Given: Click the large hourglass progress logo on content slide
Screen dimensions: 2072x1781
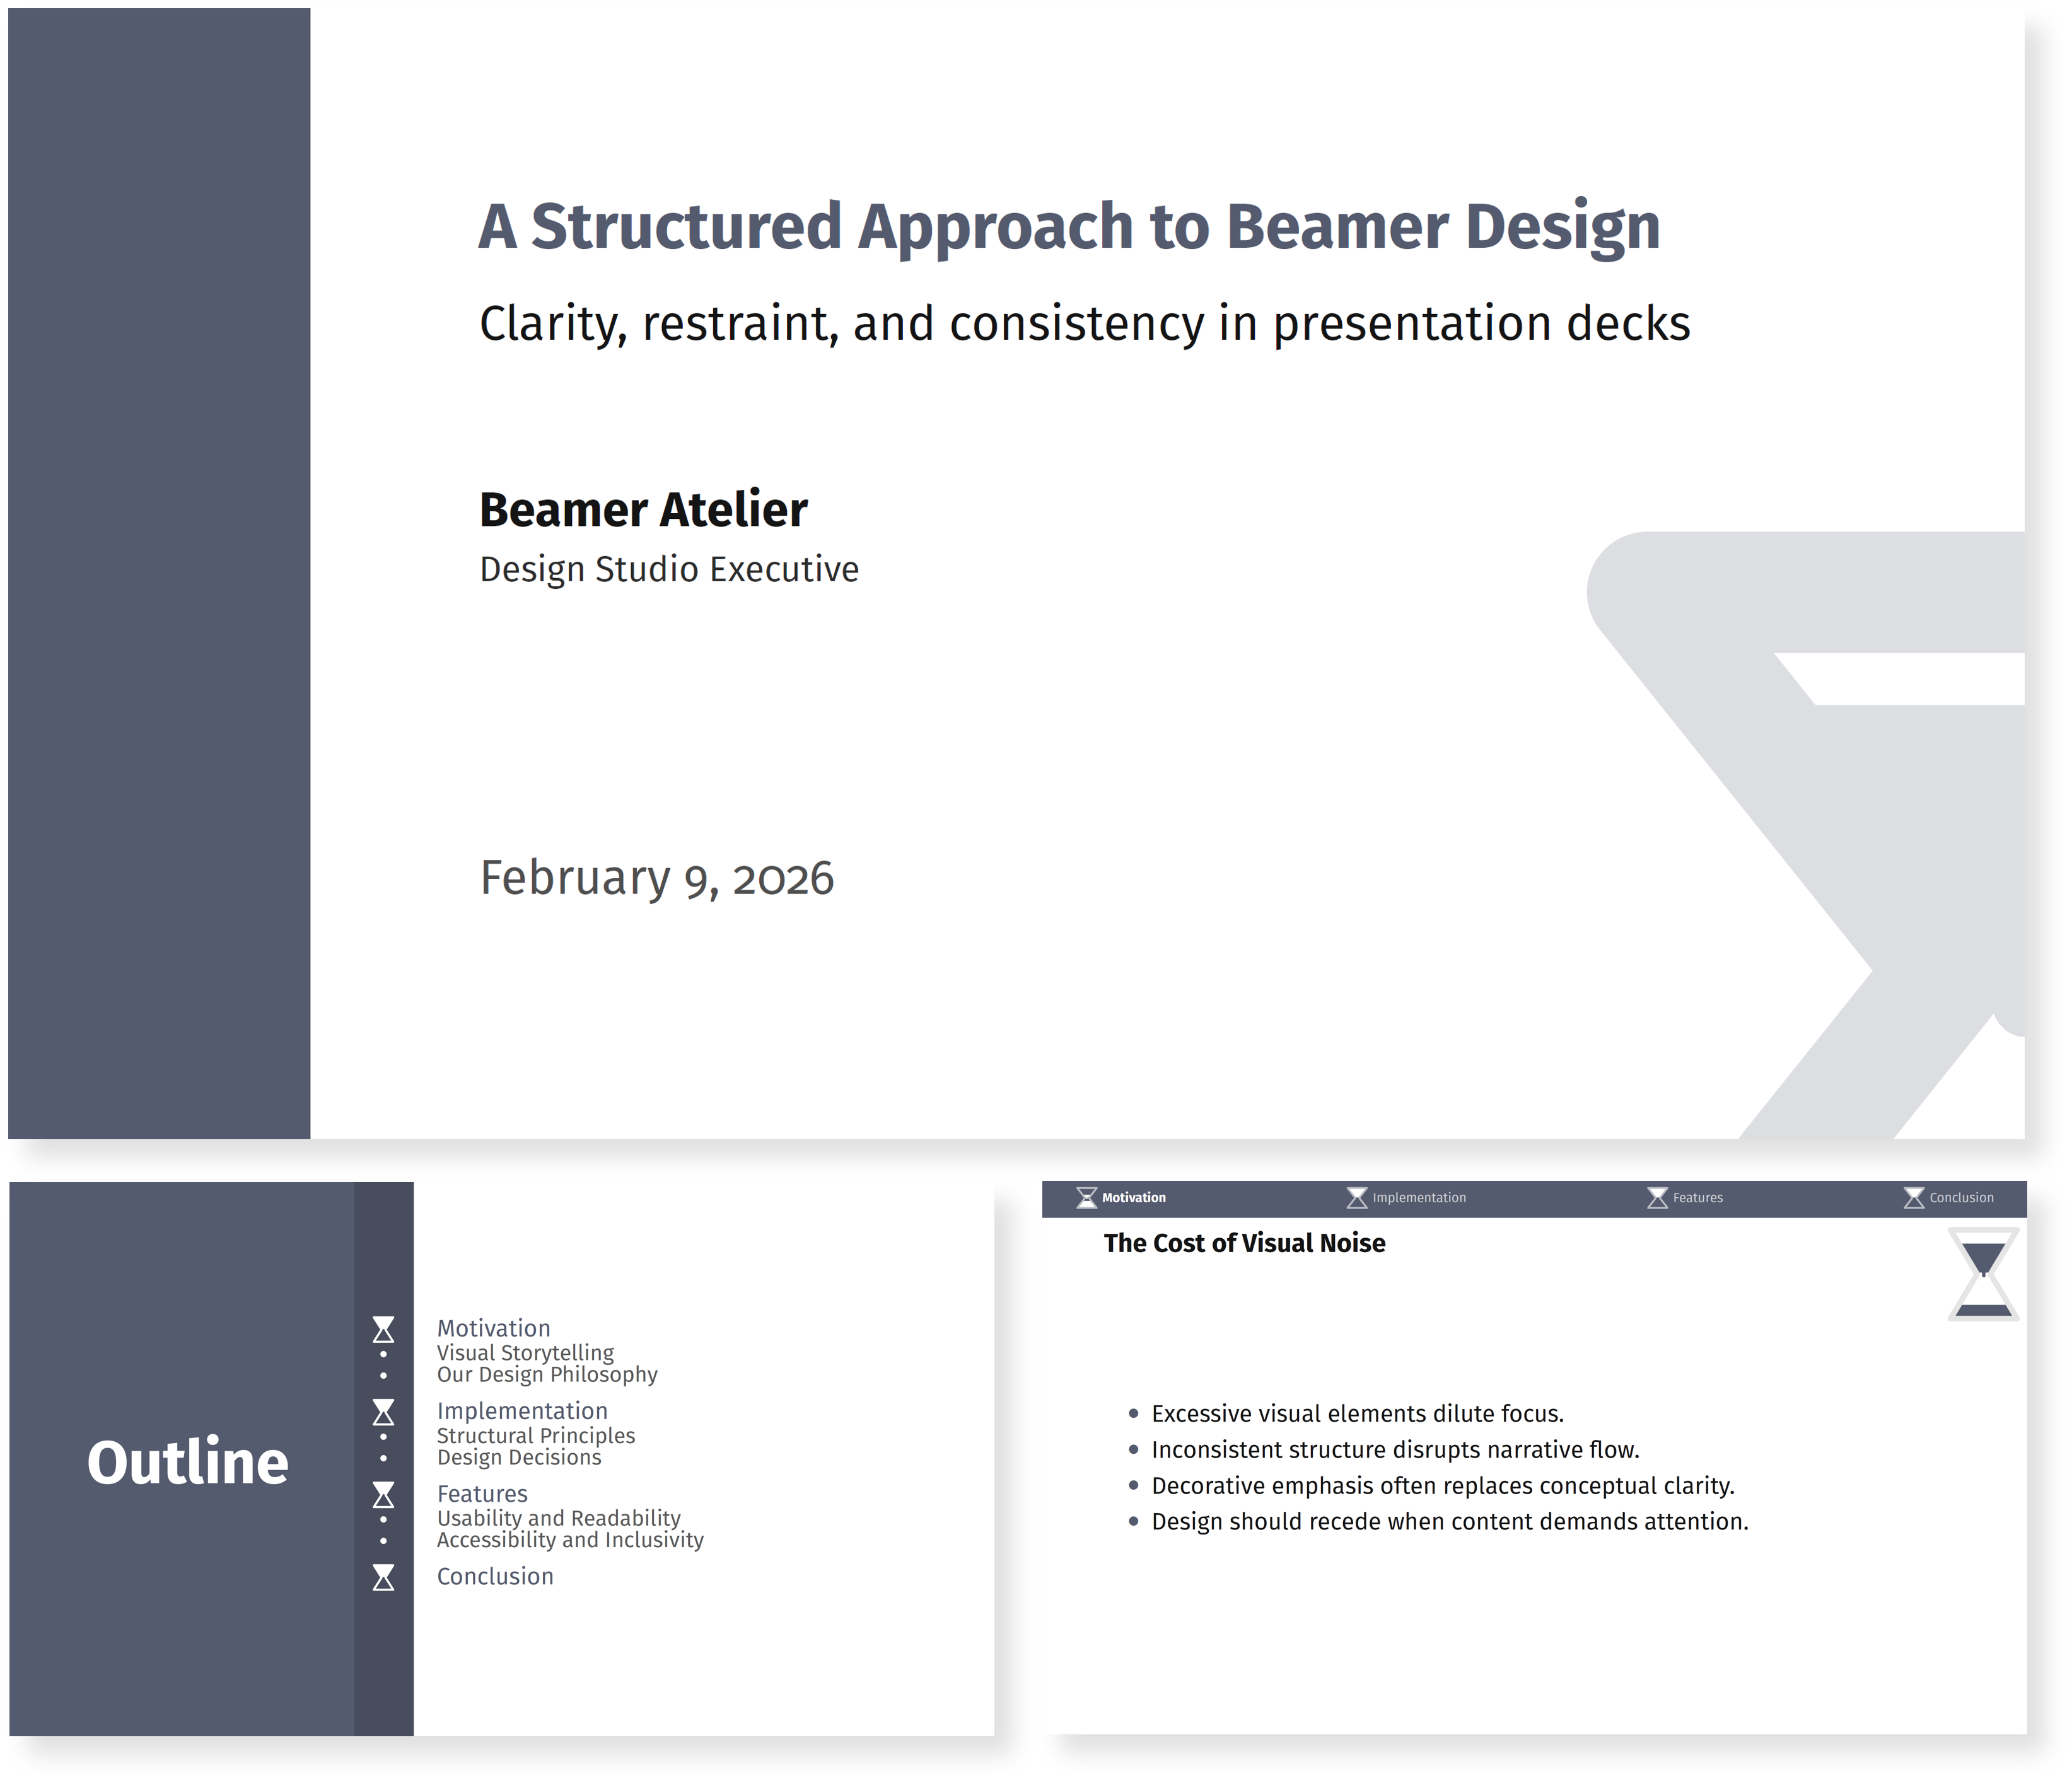Looking at the screenshot, I should coord(1983,1275).
